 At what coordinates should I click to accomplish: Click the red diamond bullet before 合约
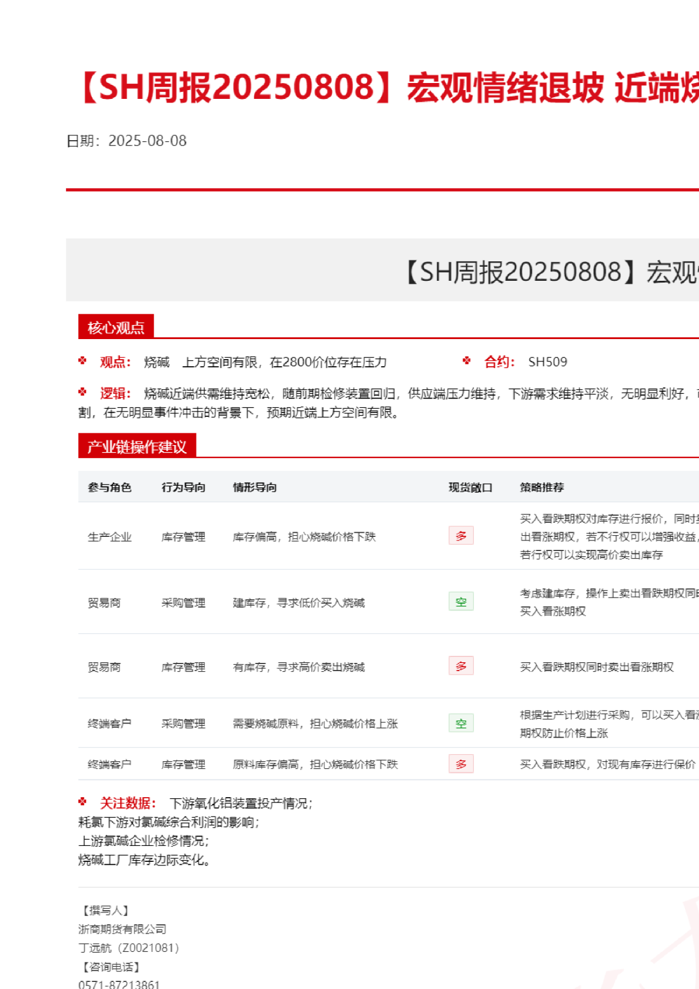467,361
